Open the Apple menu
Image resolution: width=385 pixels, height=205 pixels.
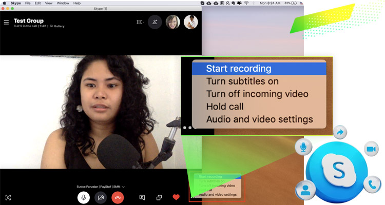[4, 3]
